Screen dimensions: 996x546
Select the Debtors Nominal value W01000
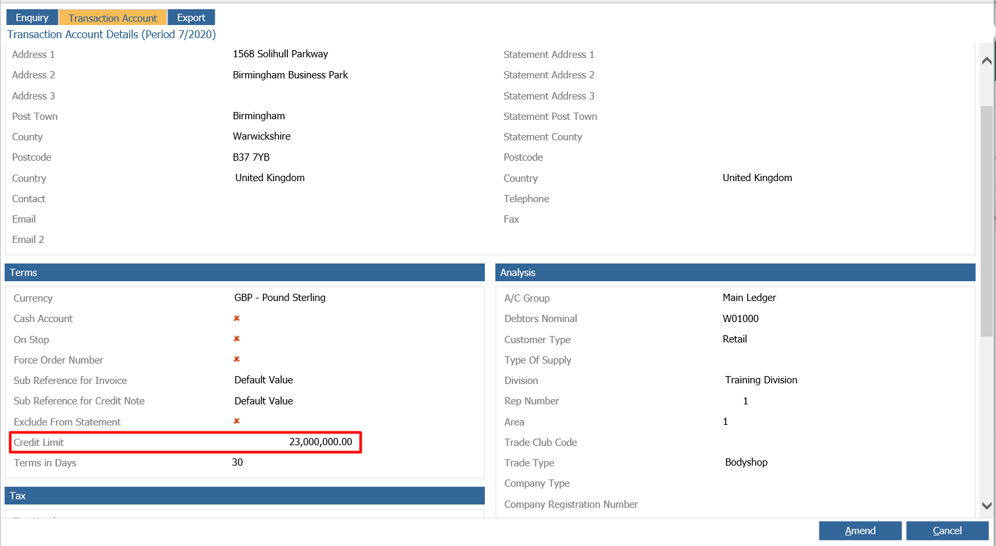[740, 319]
